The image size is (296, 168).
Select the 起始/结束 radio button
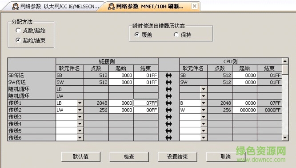click(18, 40)
